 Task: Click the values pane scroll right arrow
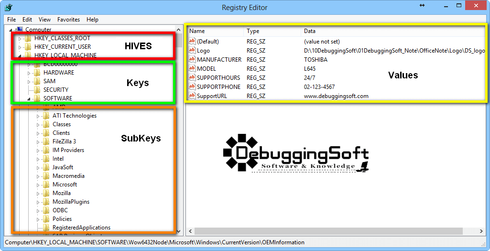[481, 231]
